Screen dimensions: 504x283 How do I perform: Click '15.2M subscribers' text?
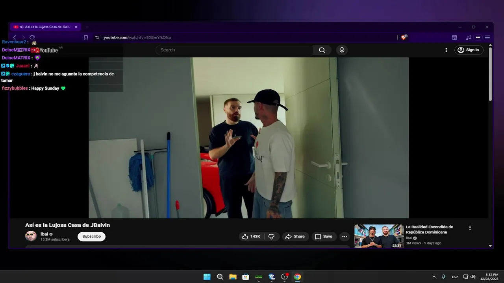pos(55,239)
